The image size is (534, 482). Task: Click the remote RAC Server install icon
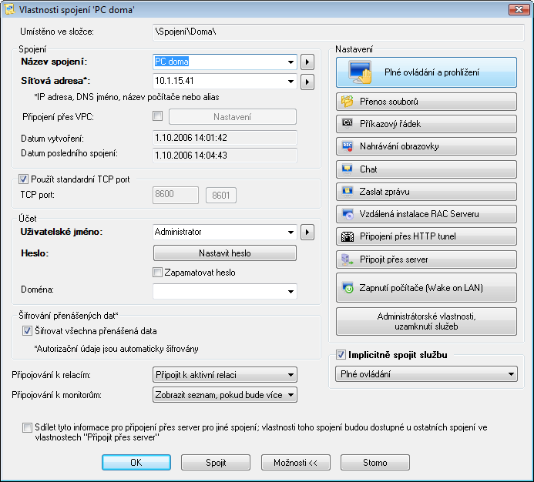coord(348,214)
